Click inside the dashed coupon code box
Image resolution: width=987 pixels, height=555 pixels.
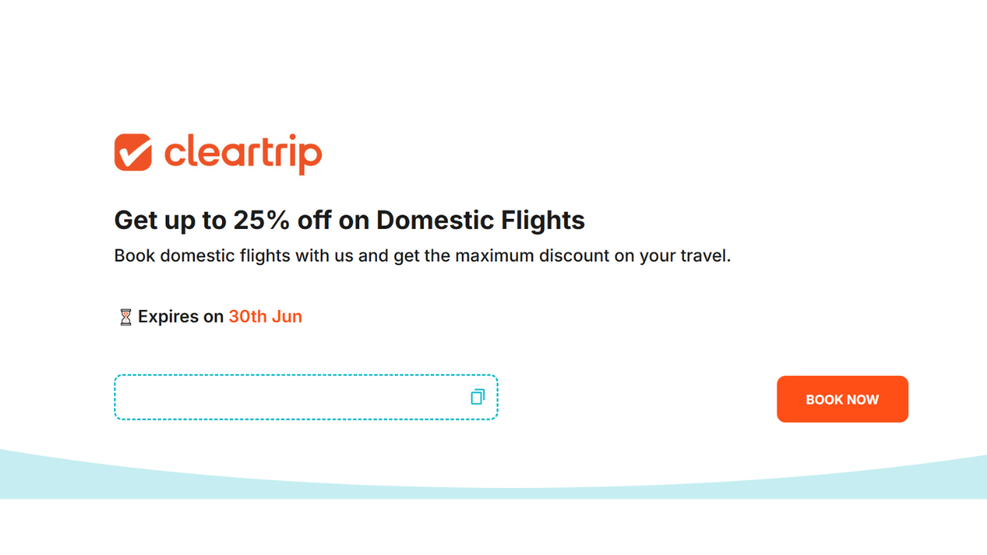293,397
